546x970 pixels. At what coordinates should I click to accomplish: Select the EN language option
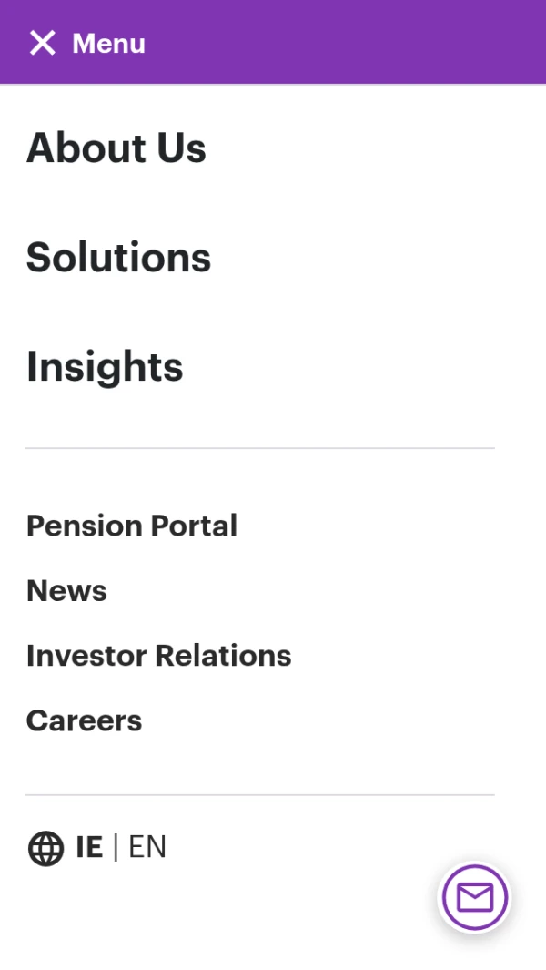click(x=147, y=847)
